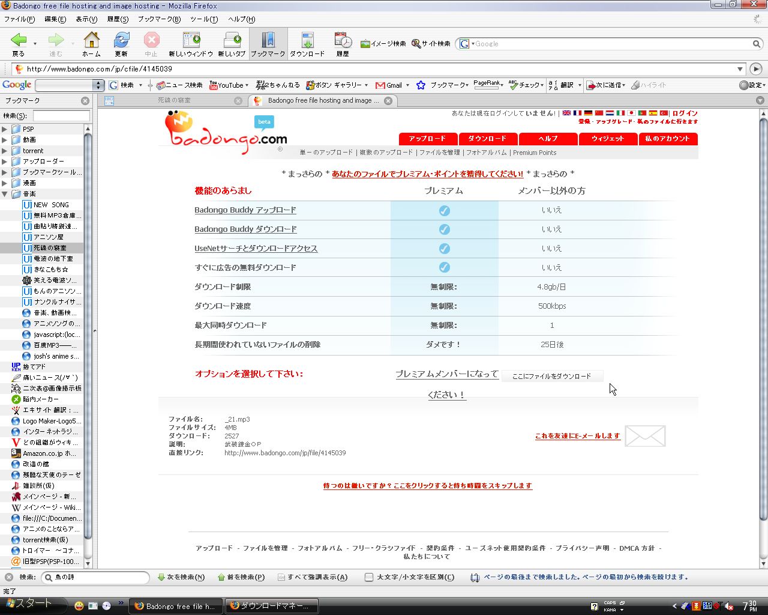Open the ツール(T) menu
768x615 pixels.
tap(204, 19)
